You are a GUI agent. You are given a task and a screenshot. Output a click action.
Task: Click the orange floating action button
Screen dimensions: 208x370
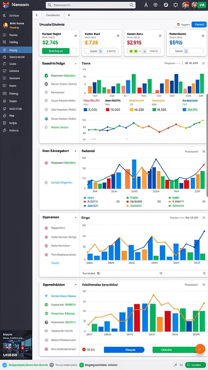[200, 349]
